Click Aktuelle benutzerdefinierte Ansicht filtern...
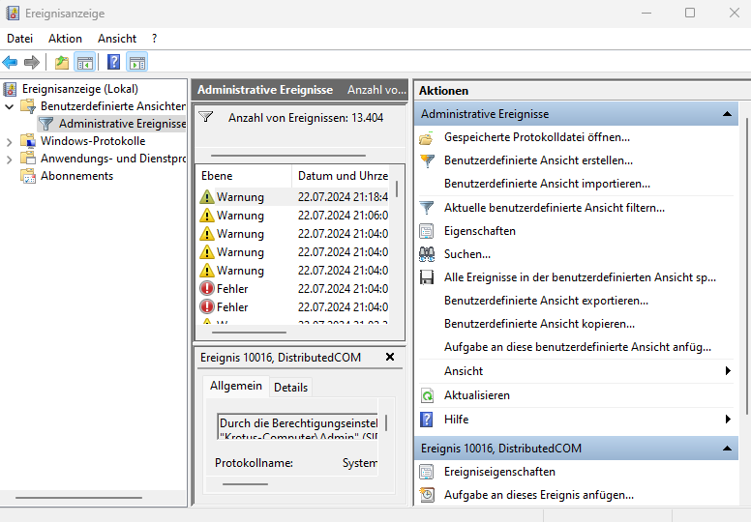Screen dimensions: 751x522 555,208
